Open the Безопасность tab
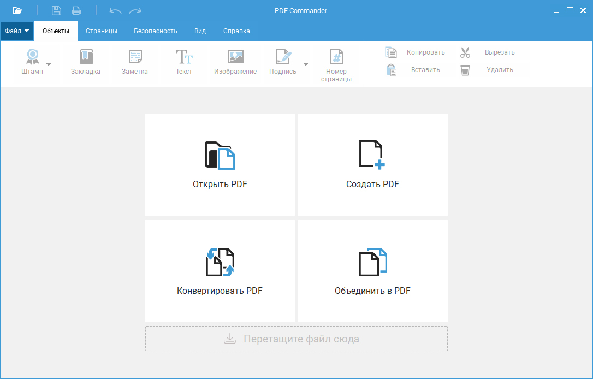The width and height of the screenshot is (593, 379). point(156,31)
